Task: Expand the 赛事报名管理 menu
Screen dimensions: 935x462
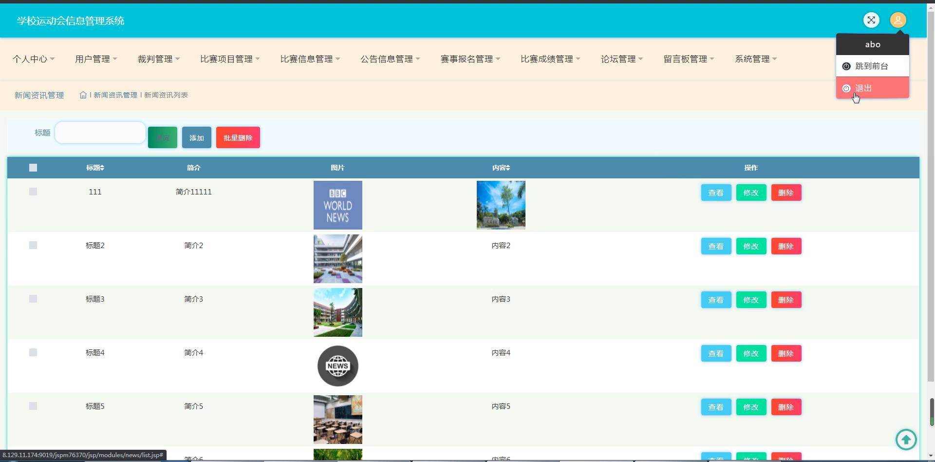Action: tap(470, 59)
